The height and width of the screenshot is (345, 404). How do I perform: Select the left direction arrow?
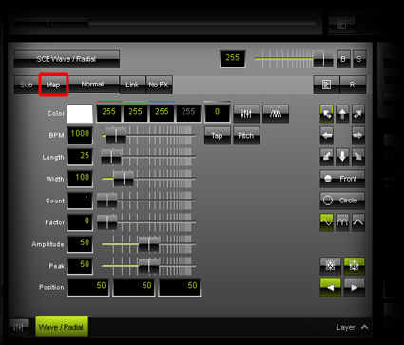(x=326, y=136)
